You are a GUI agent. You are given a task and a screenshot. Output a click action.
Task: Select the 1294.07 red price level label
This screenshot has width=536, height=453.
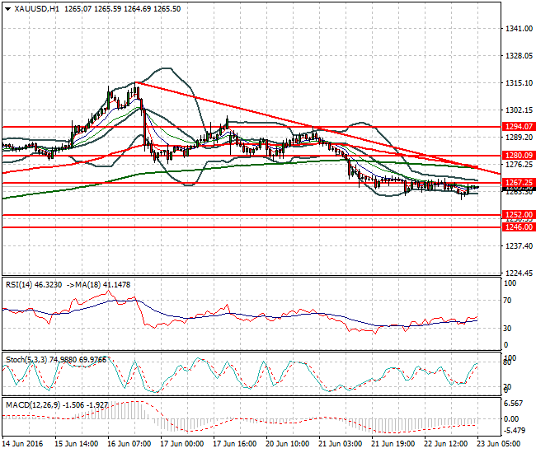pos(519,127)
